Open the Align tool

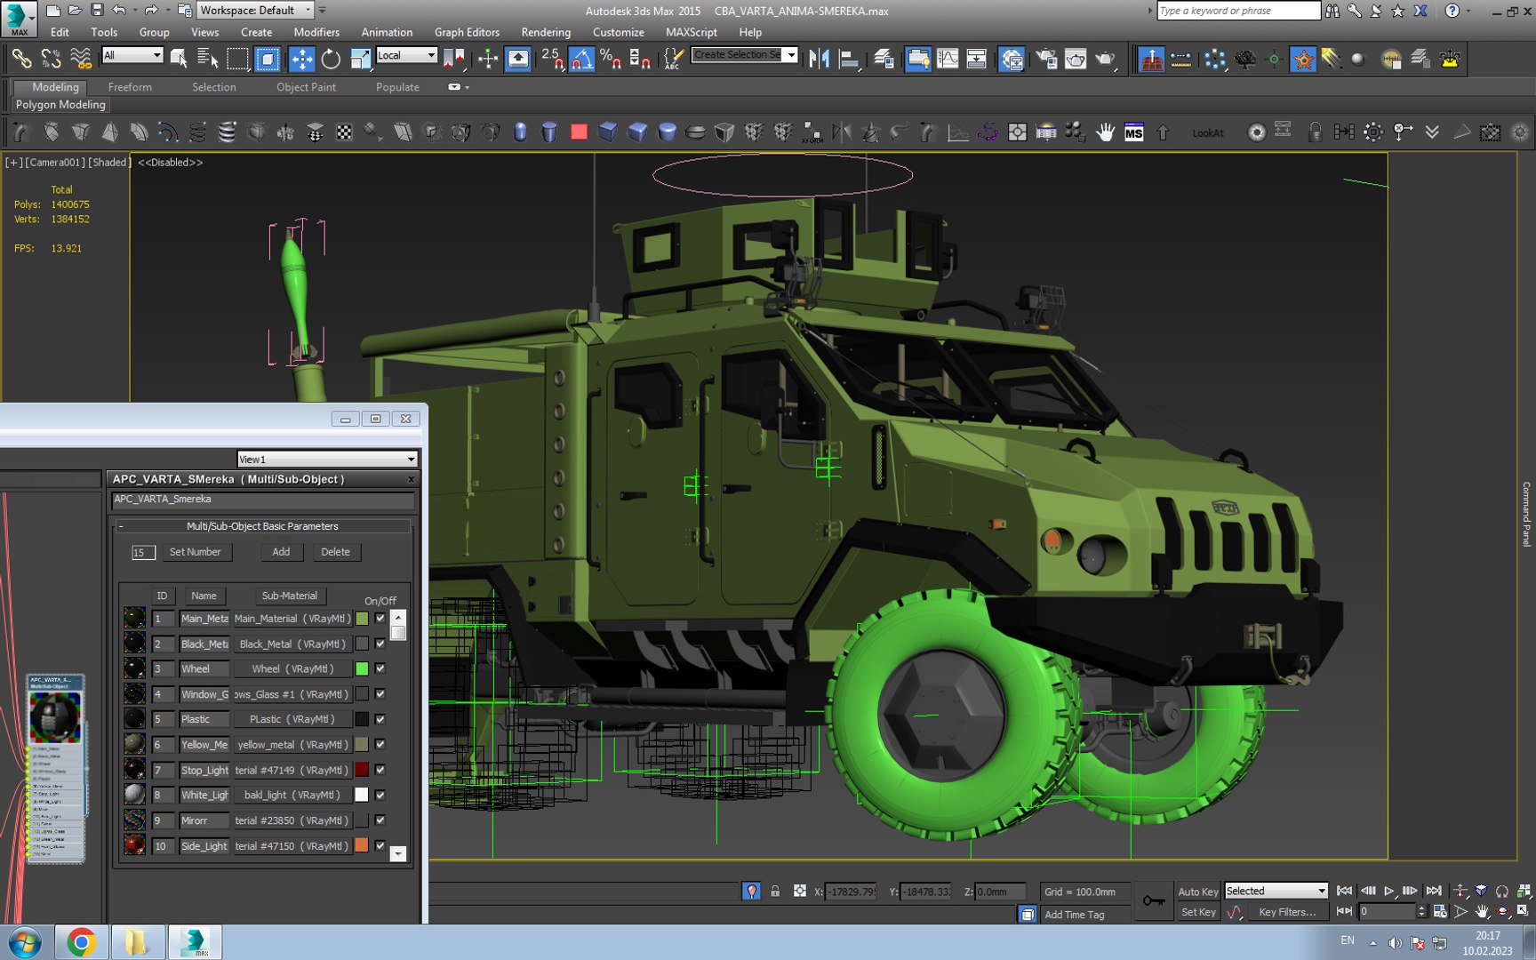tap(849, 60)
